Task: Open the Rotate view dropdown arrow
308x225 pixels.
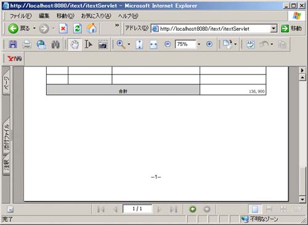Action: 235,44
